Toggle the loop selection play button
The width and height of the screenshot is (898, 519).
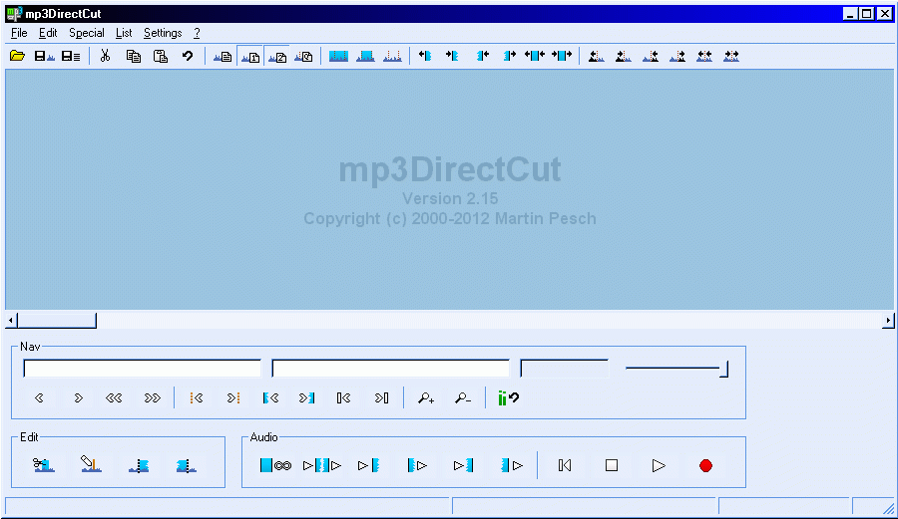[275, 466]
